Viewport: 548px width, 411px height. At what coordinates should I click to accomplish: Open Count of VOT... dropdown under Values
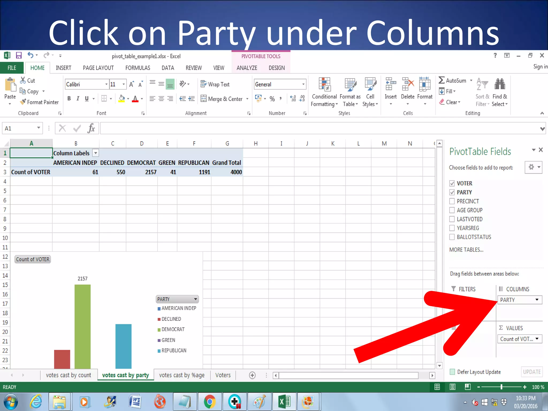tap(537, 339)
